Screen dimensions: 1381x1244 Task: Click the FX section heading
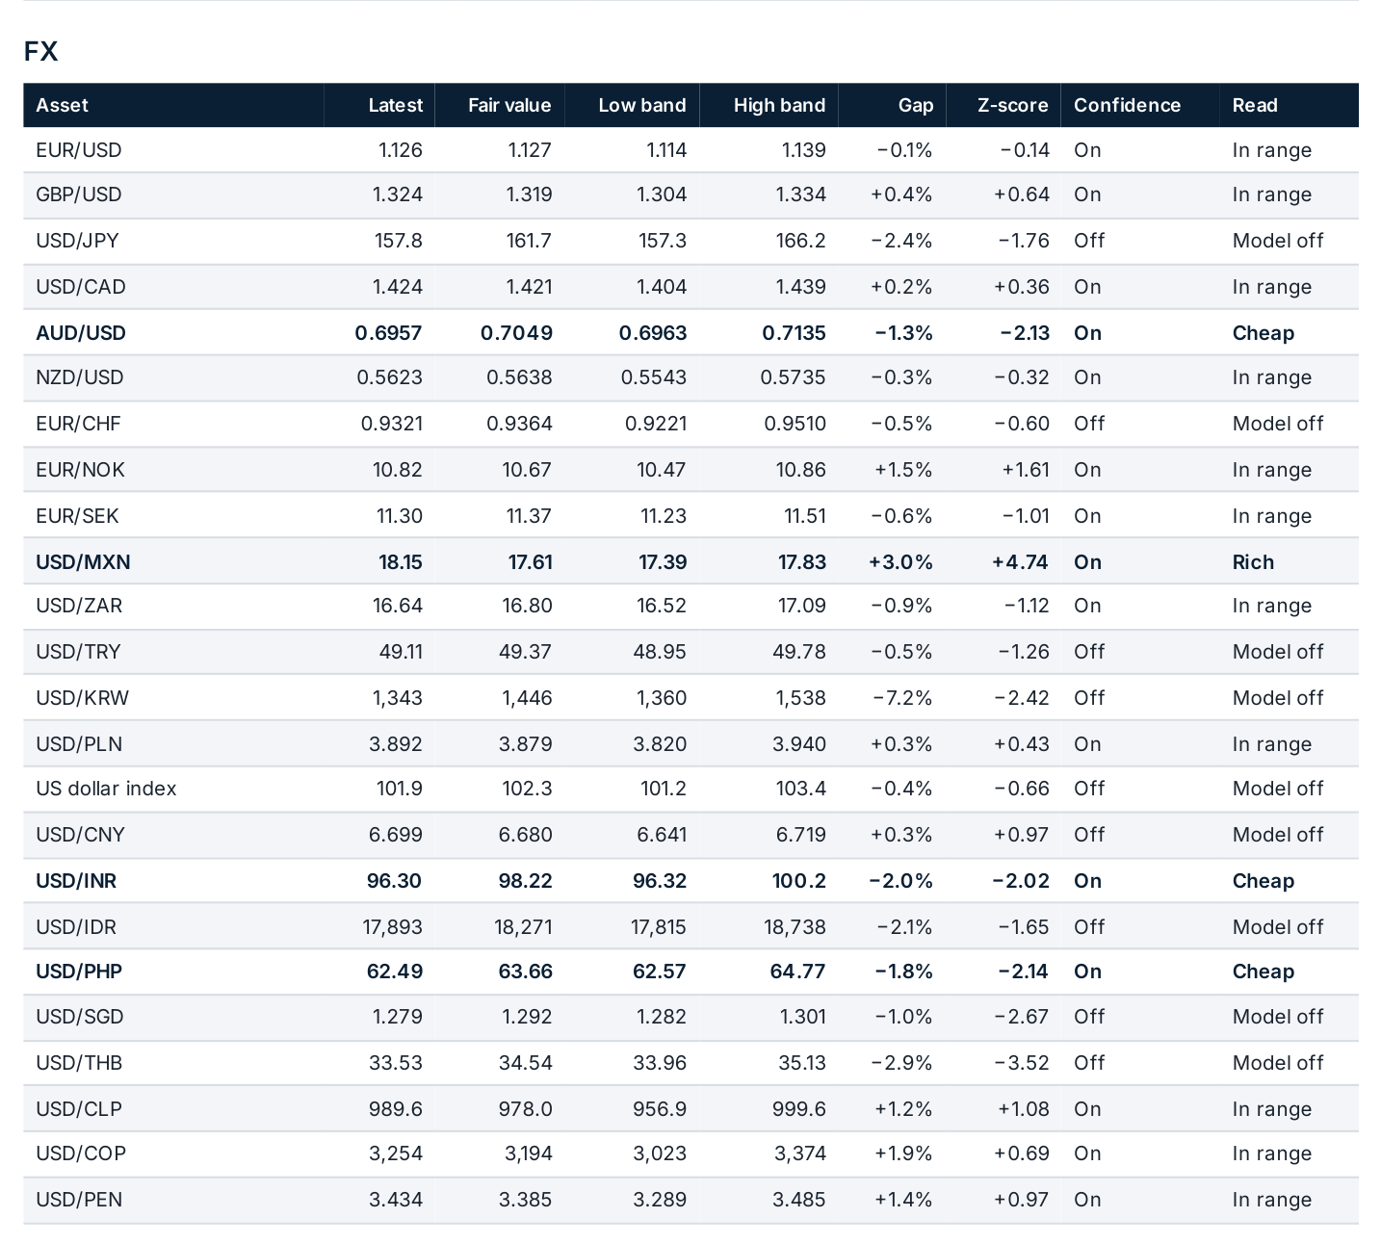40,52
